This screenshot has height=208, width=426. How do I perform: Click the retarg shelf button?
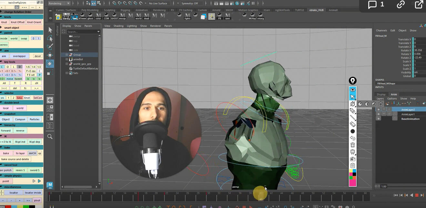pos(260,16)
